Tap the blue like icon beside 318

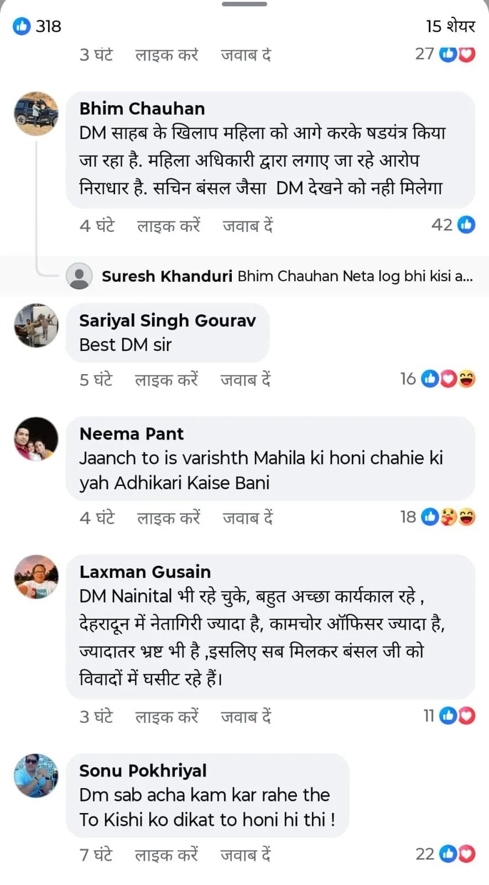click(22, 26)
